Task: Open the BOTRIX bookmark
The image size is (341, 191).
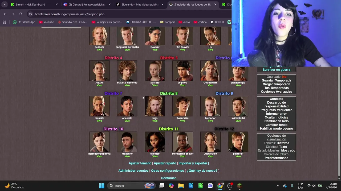Action: click(x=217, y=22)
